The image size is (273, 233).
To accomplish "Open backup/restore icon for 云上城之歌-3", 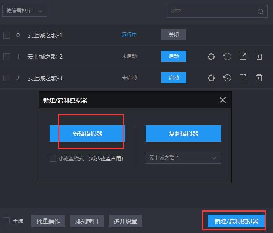I will point(227,78).
